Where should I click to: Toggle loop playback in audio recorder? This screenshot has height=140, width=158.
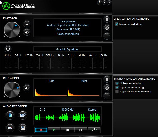click(94, 130)
